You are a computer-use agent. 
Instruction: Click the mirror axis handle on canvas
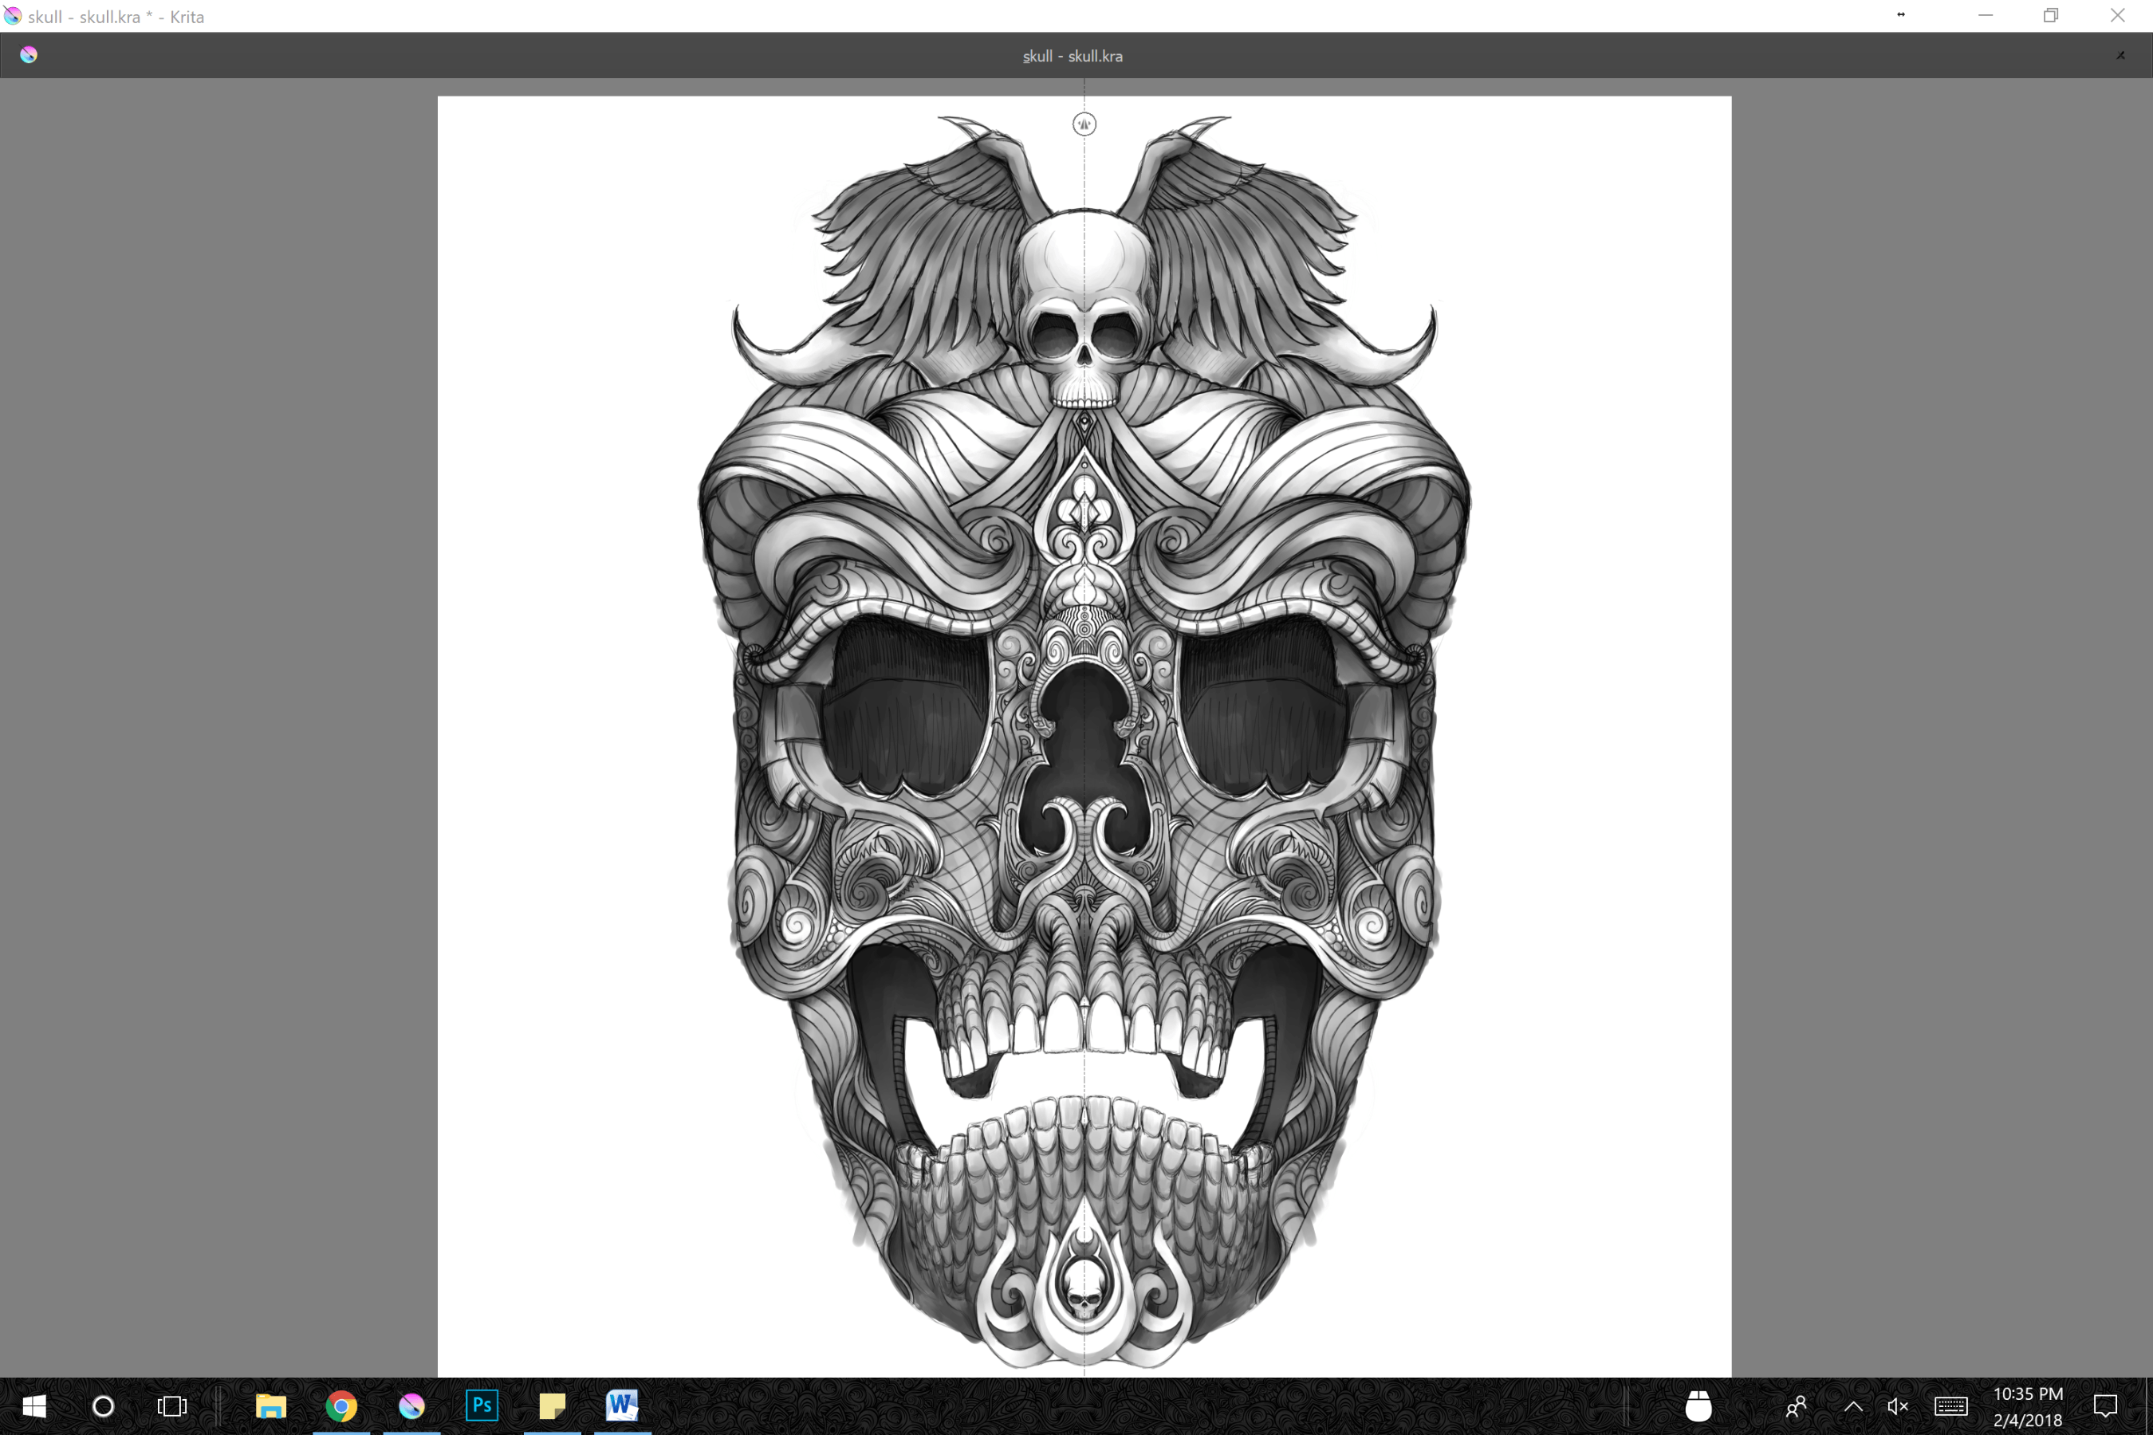click(1084, 124)
